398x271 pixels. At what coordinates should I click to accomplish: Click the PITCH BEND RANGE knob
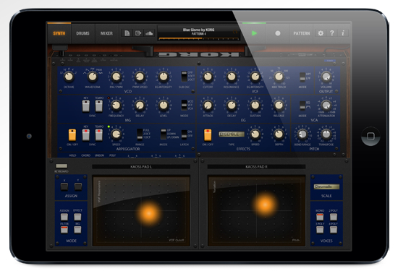coord(302,134)
